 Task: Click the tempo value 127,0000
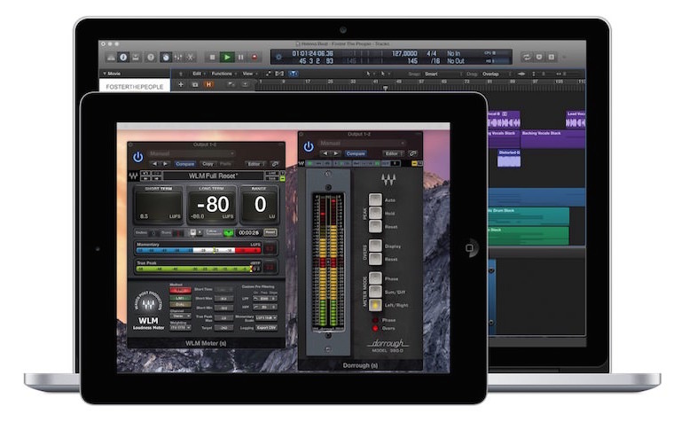coord(404,53)
